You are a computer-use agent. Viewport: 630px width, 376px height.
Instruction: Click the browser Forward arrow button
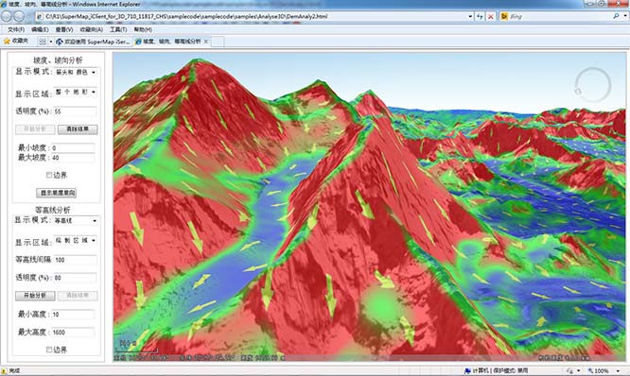19,16
